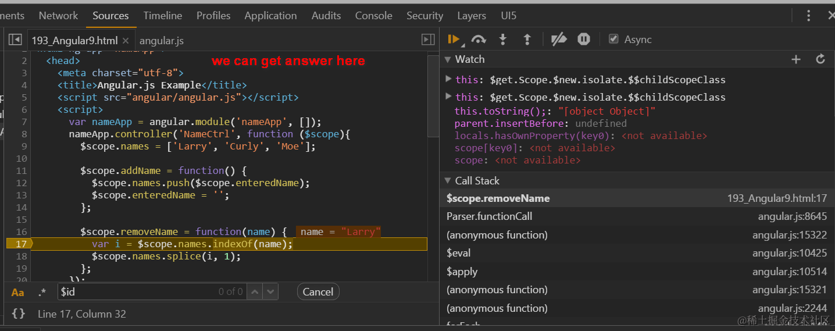This screenshot has height=331, width=835.
Task: Click the scope[key0] watch expression
Action: pos(535,148)
